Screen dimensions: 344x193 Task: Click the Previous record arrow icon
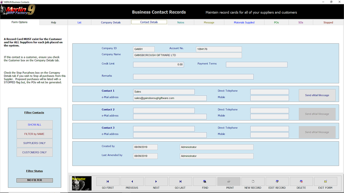pos(132,182)
